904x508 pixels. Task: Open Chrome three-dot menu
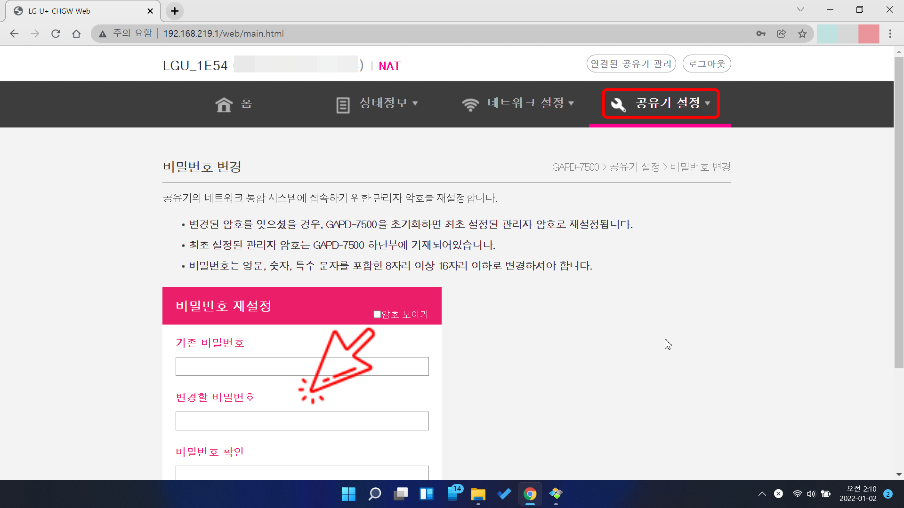point(890,34)
